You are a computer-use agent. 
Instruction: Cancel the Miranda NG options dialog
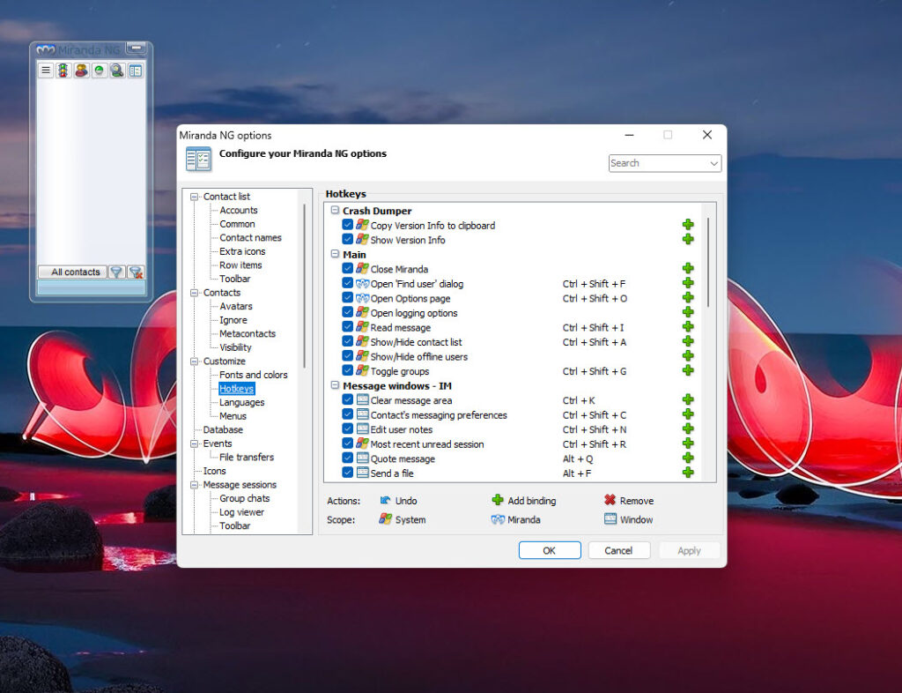click(619, 550)
